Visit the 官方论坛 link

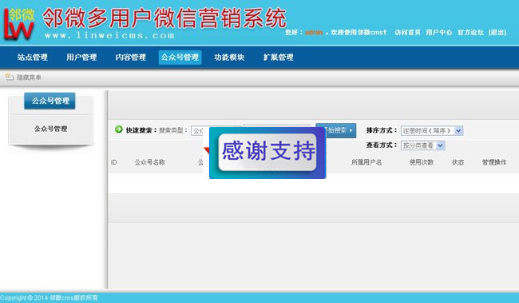[470, 32]
